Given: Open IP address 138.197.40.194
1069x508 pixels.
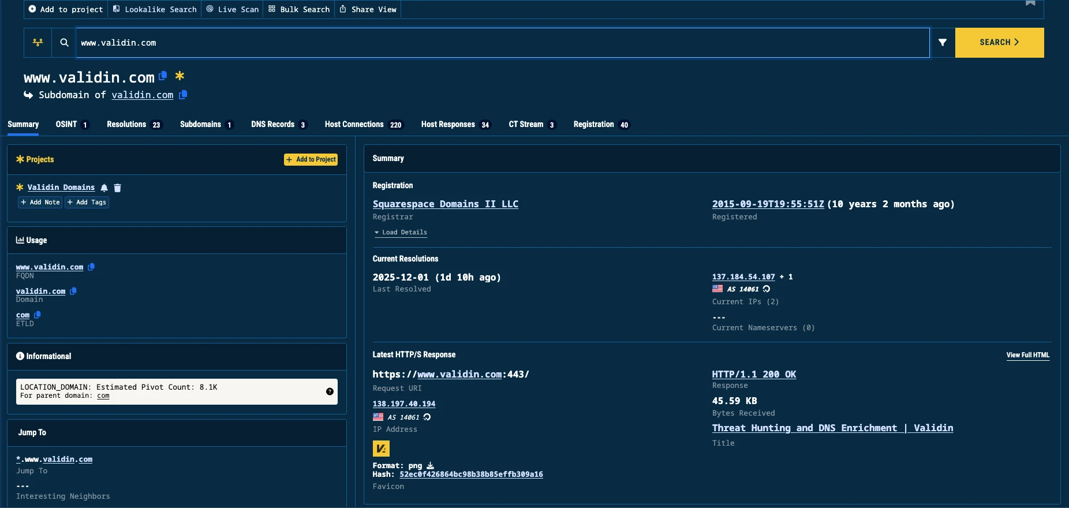Looking at the screenshot, I should [404, 404].
